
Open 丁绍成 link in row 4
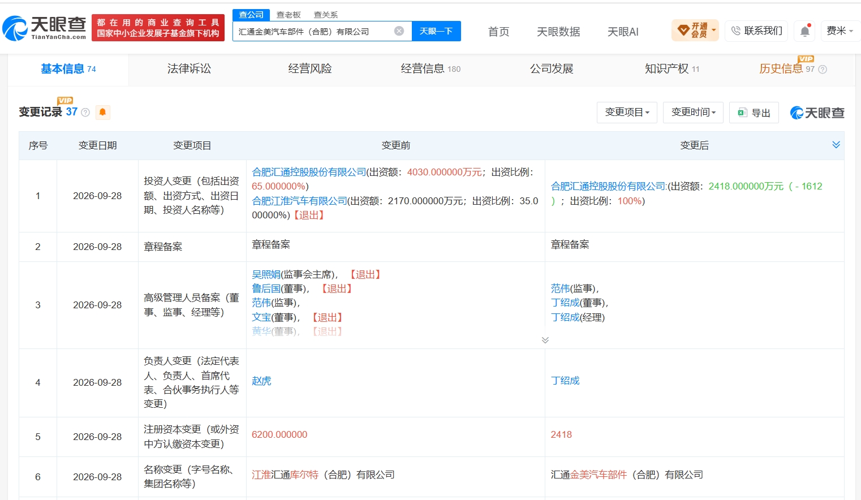point(565,381)
